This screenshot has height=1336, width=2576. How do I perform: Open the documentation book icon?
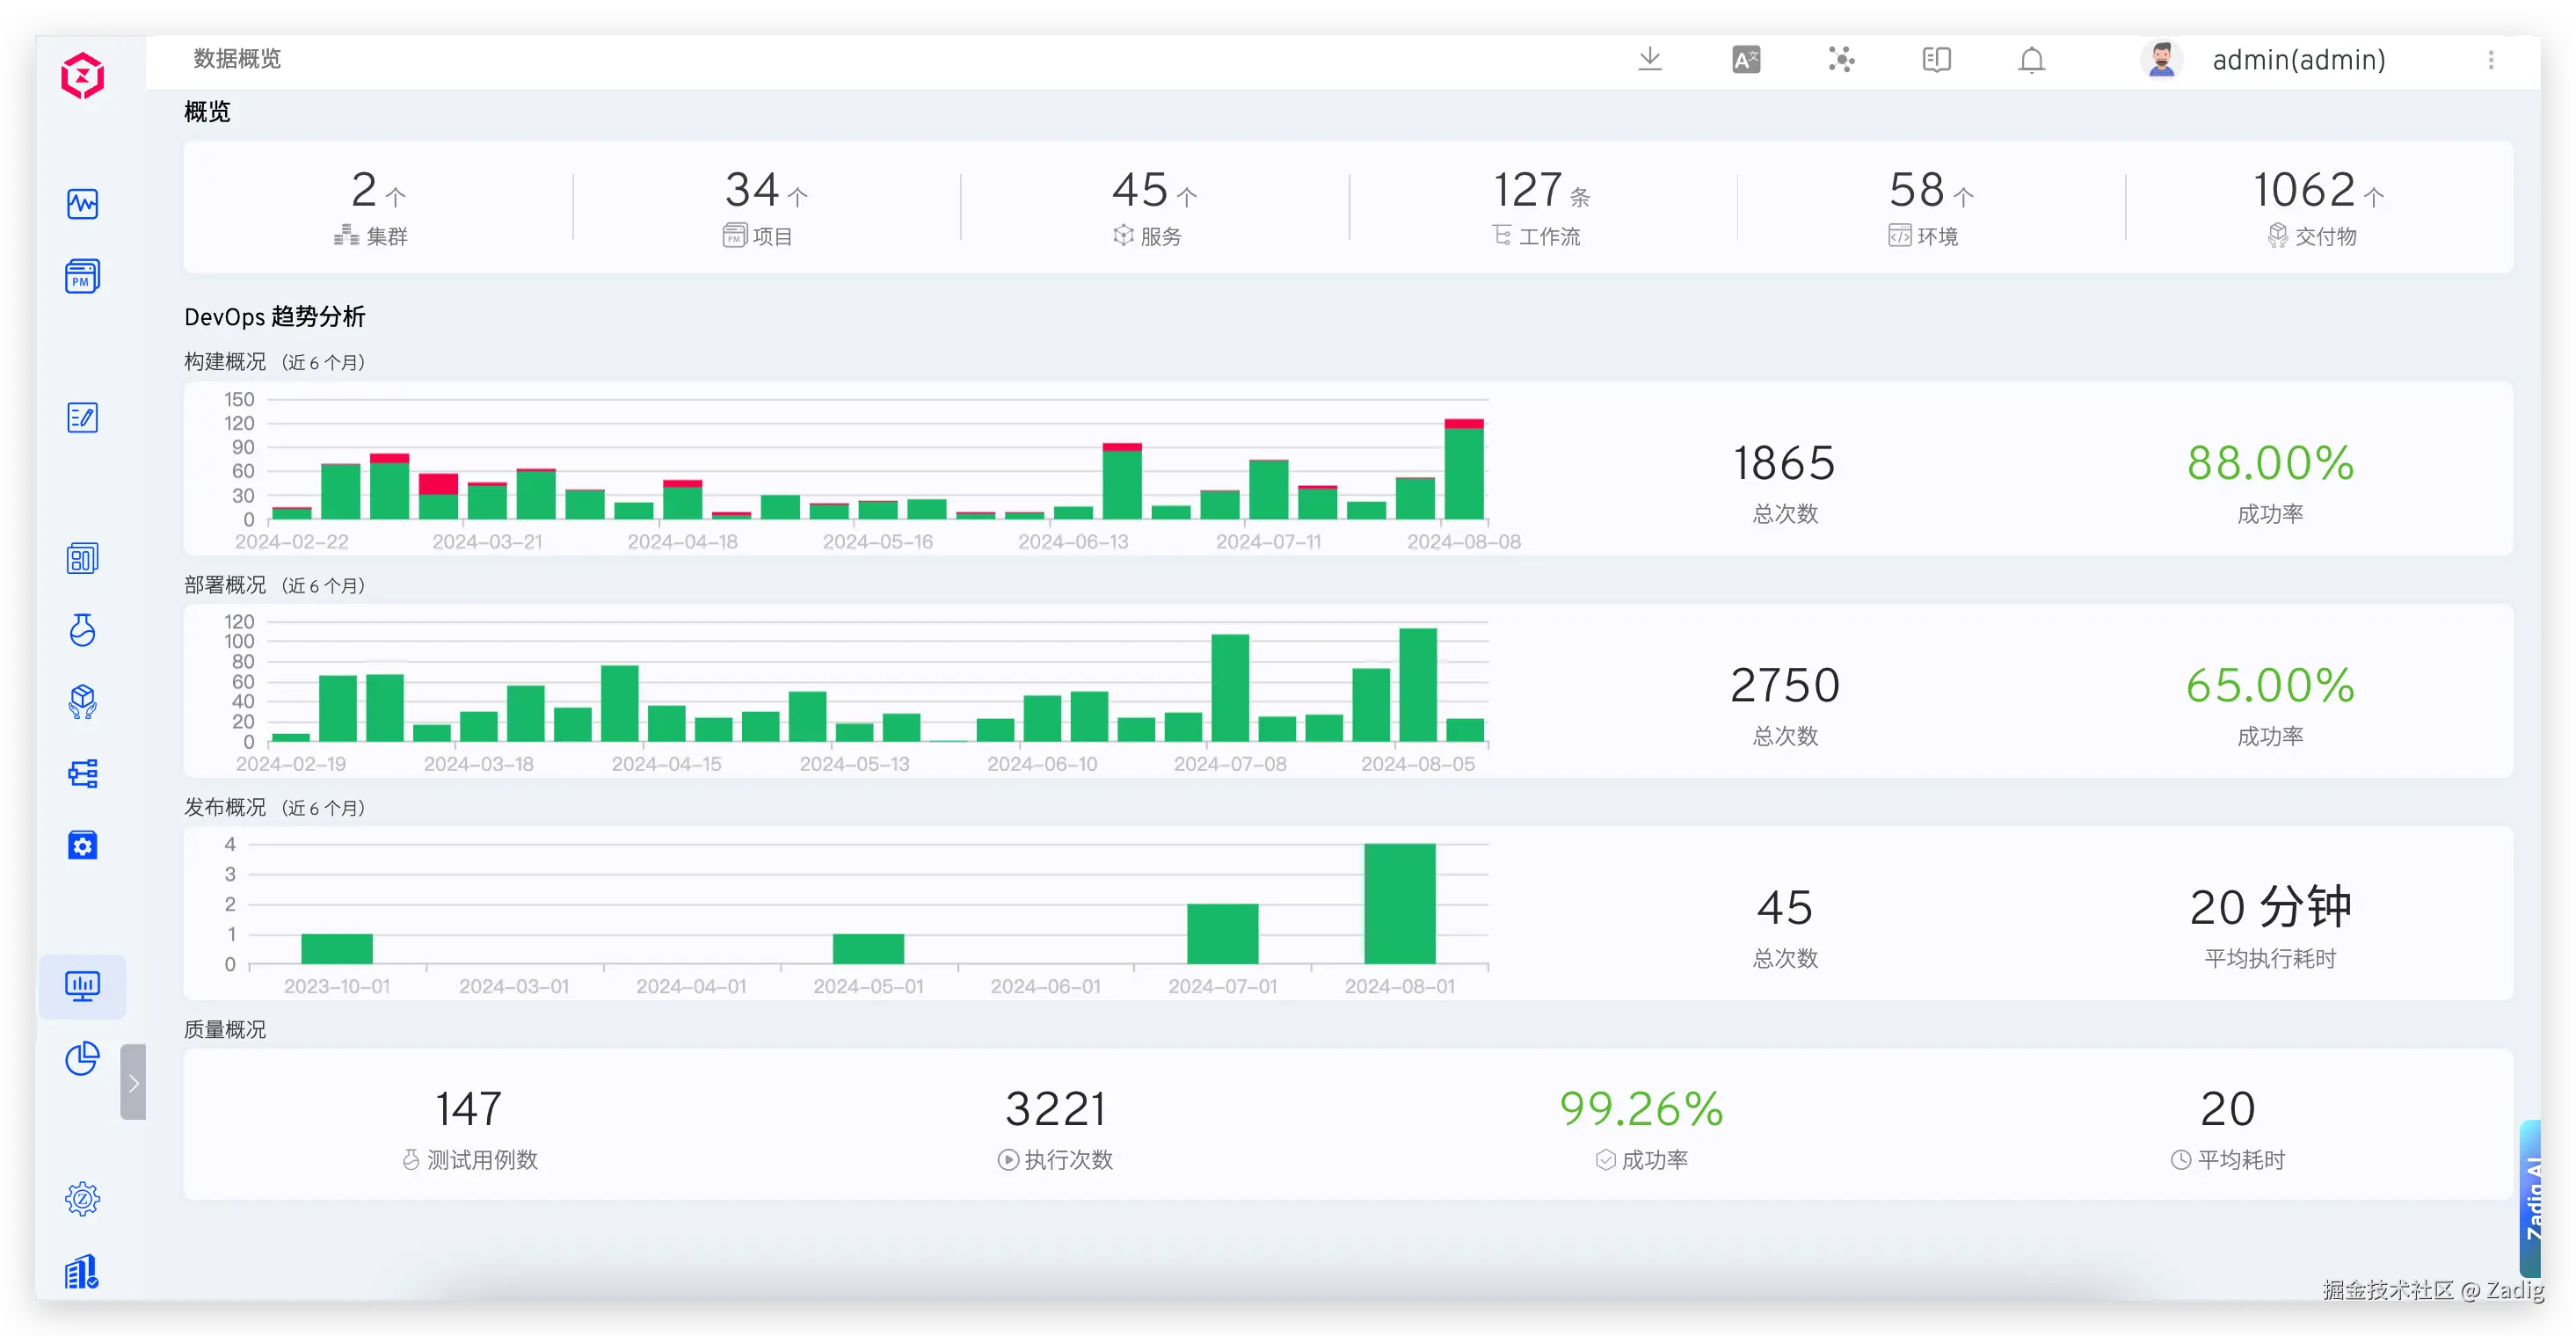(1936, 60)
